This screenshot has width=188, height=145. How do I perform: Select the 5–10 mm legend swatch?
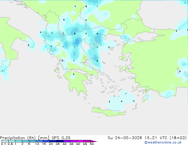point(32,141)
